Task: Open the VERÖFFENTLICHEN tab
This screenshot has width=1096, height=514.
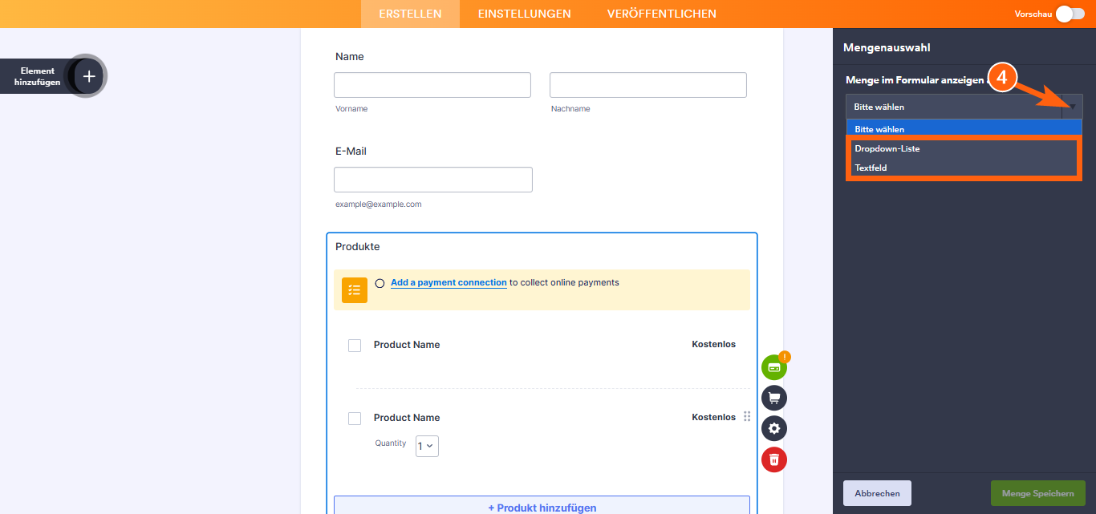Action: [661, 14]
